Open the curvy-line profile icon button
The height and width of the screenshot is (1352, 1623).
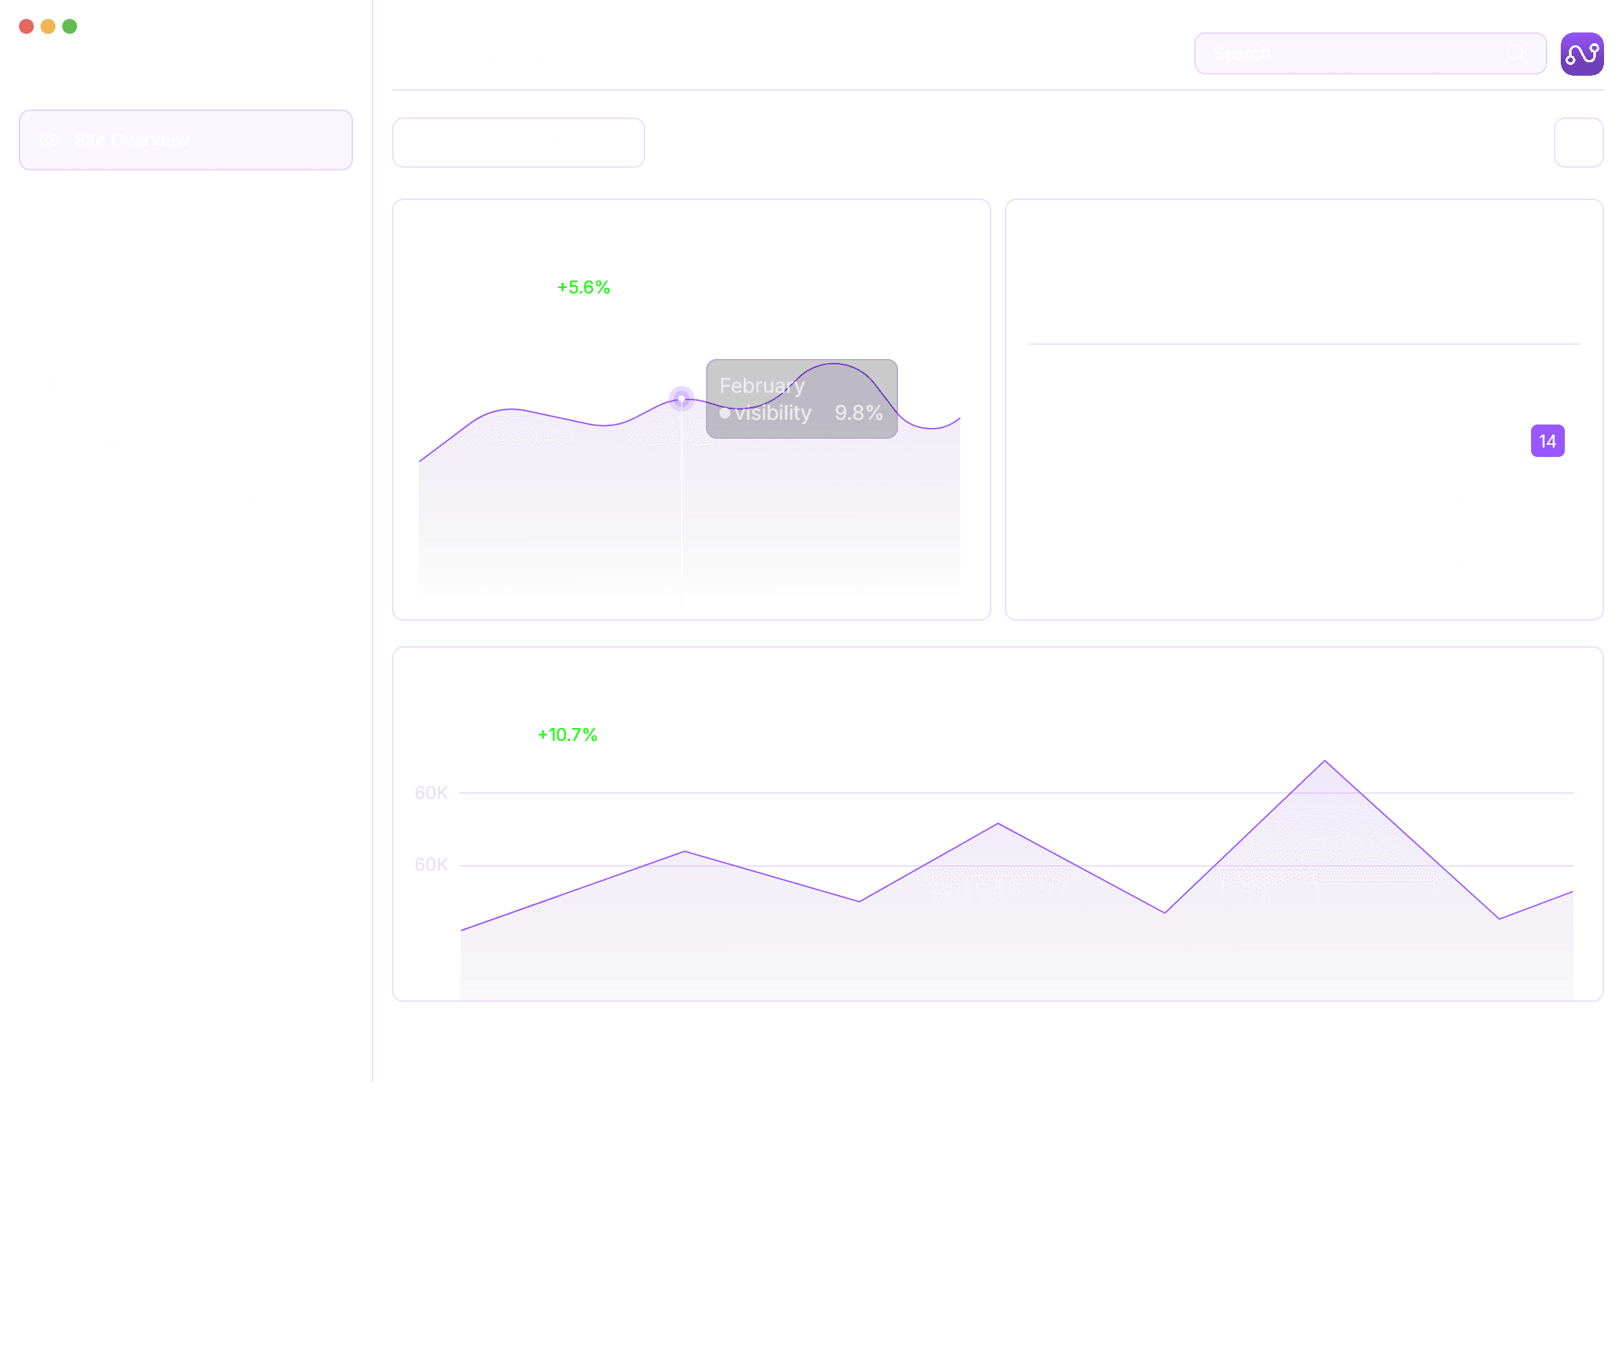click(1581, 53)
